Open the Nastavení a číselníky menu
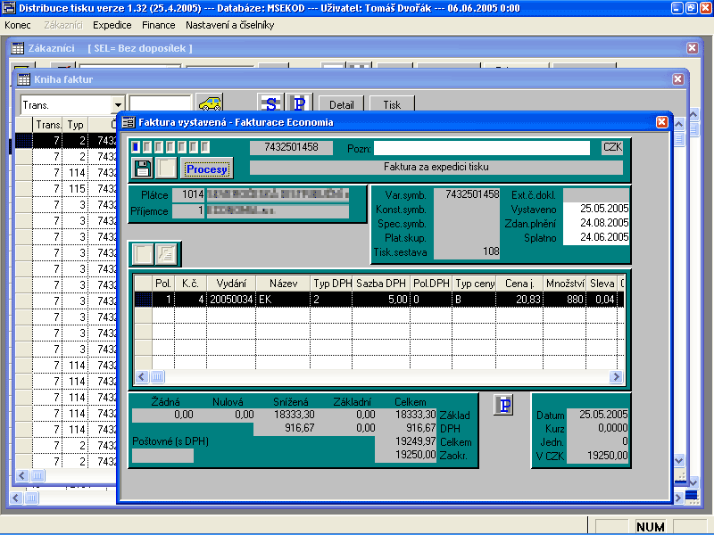714x535 pixels. [x=229, y=25]
